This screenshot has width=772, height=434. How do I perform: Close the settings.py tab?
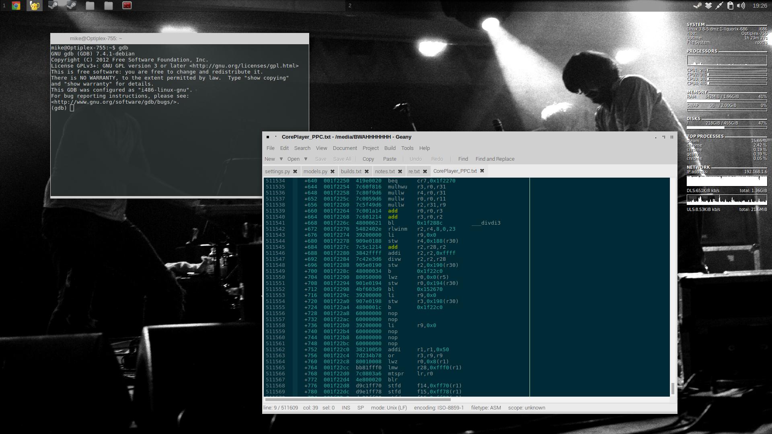(x=295, y=172)
